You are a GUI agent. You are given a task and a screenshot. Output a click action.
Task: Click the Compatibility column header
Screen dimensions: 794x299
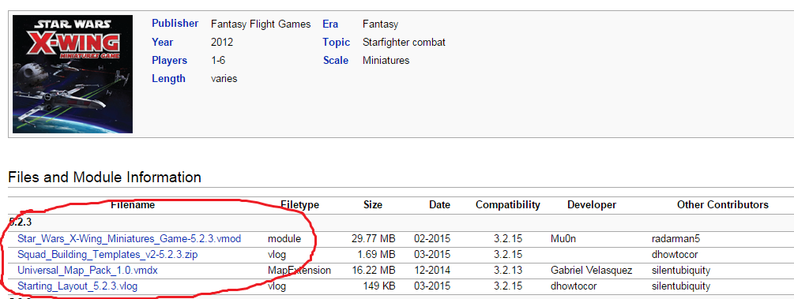(x=508, y=205)
